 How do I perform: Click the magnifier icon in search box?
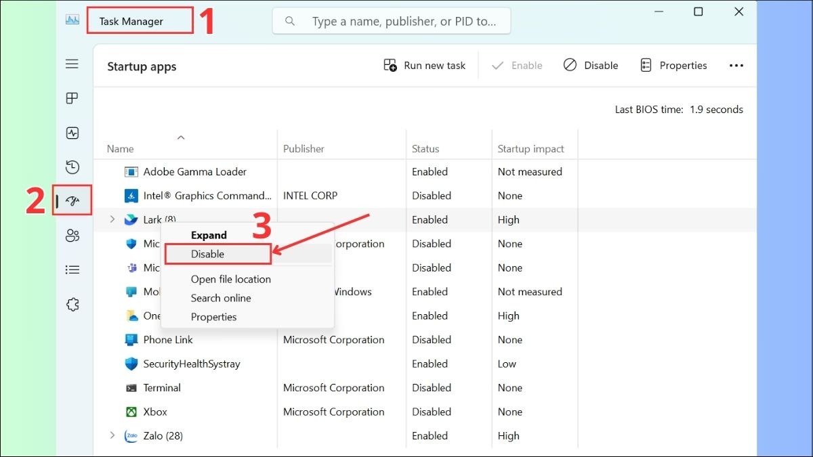[x=290, y=22]
